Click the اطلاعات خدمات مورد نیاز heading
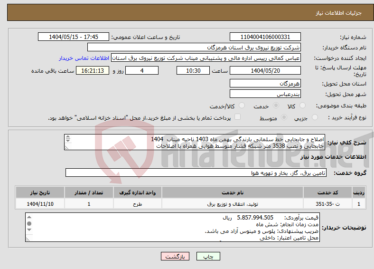Image resolution: width=374 pixels, height=269 pixels. tap(333, 157)
